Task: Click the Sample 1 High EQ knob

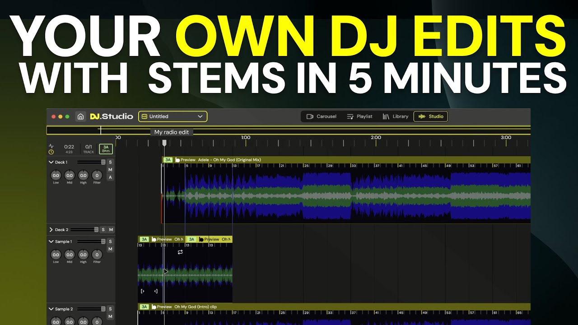Action: pos(83,255)
